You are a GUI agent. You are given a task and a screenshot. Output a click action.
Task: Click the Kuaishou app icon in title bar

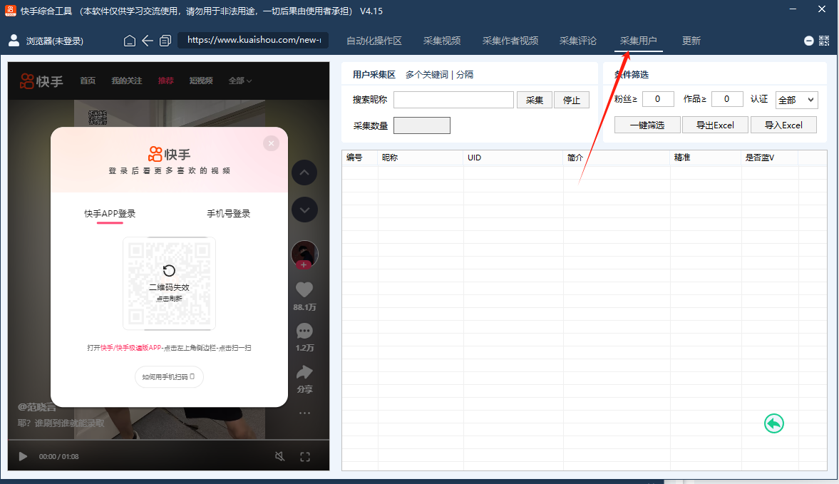[x=10, y=11]
